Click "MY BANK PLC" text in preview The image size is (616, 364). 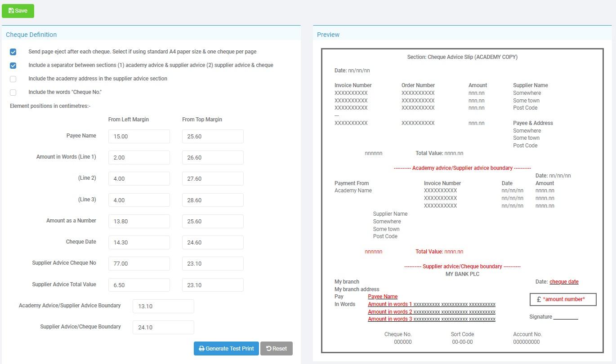[462, 274]
